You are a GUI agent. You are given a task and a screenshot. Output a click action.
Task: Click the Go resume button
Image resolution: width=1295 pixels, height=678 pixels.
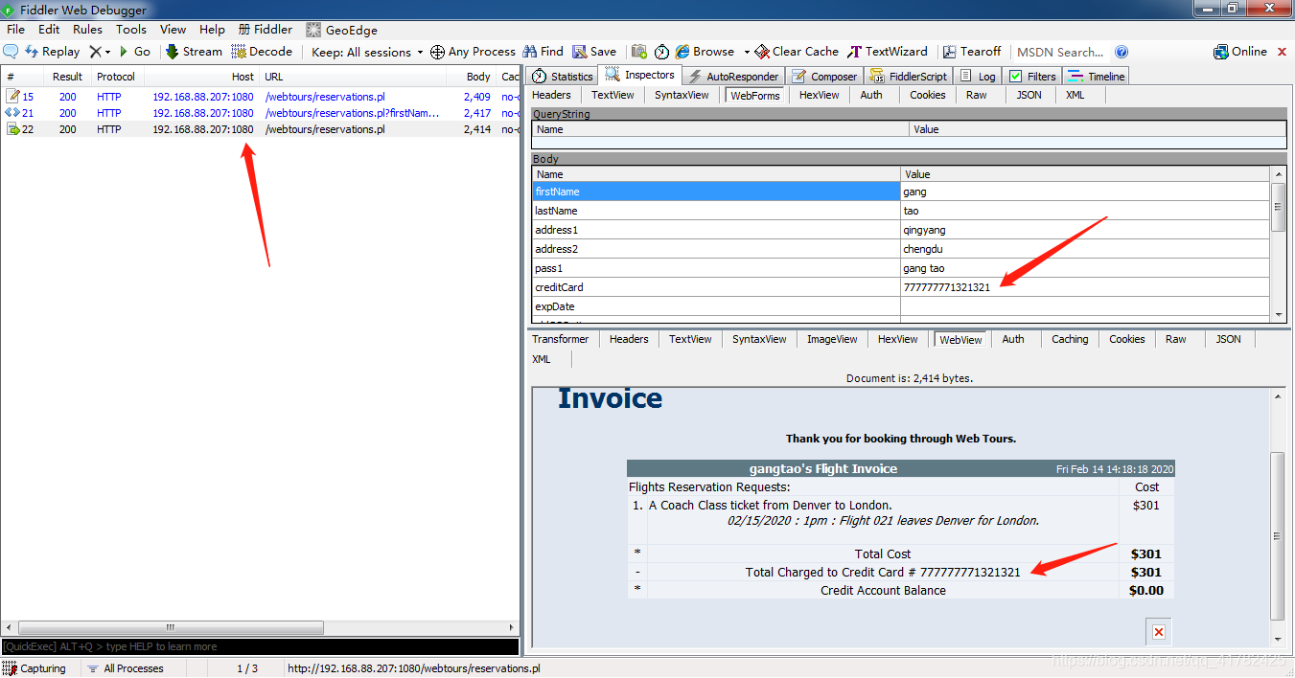(x=134, y=52)
